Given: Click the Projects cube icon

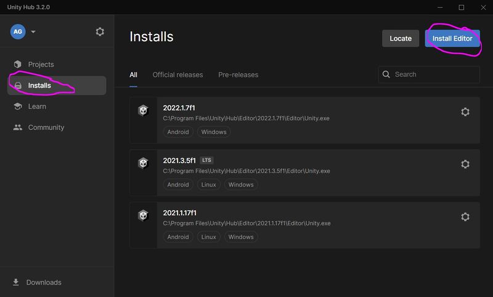Looking at the screenshot, I should 18,64.
